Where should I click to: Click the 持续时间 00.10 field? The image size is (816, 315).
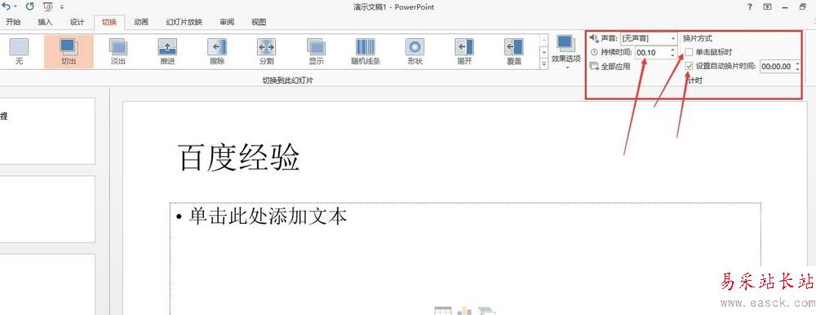651,52
